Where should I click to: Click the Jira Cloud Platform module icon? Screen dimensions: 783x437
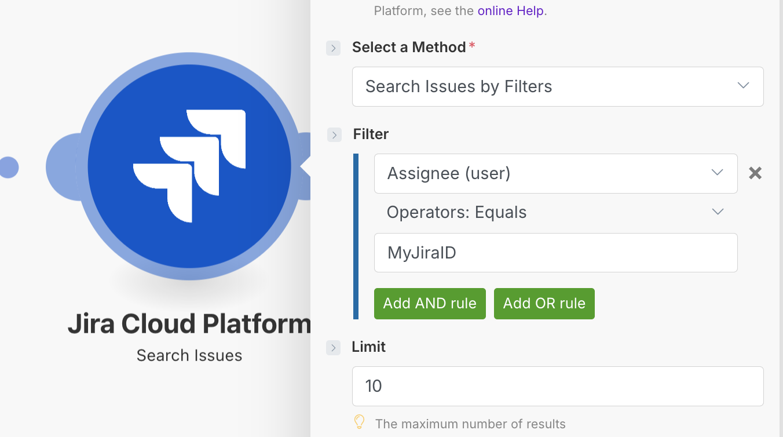[x=189, y=166]
